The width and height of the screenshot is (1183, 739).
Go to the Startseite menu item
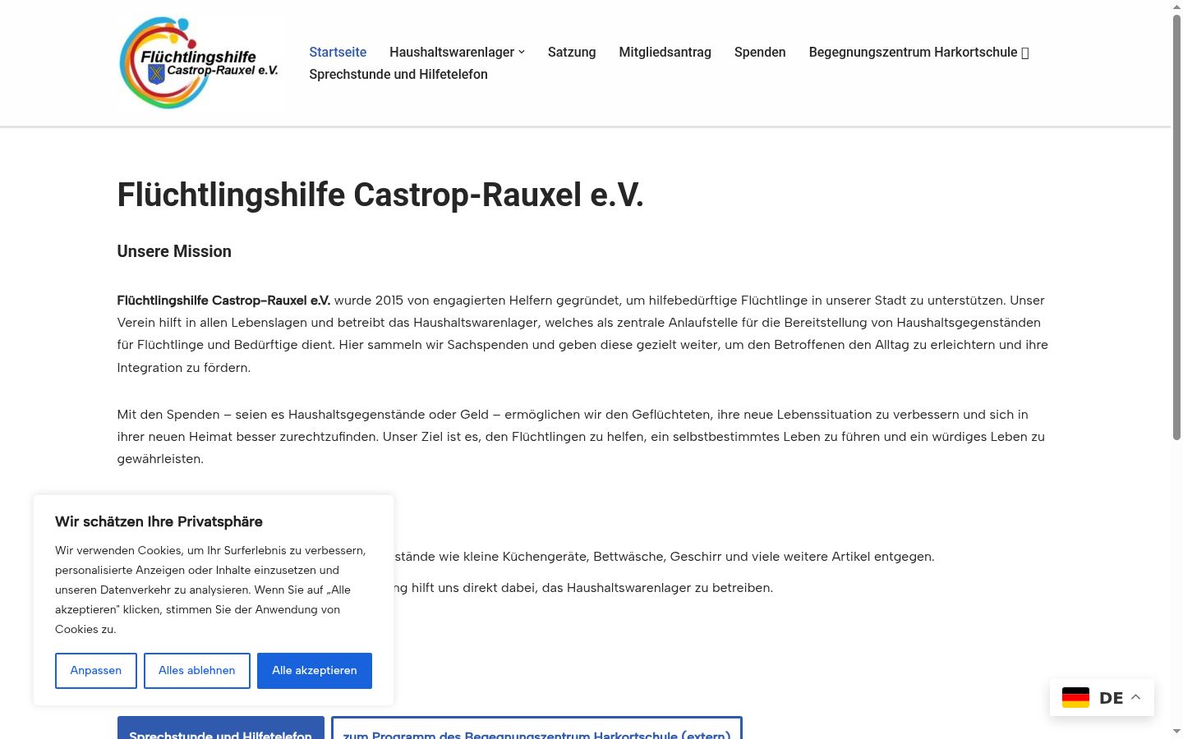[338, 52]
